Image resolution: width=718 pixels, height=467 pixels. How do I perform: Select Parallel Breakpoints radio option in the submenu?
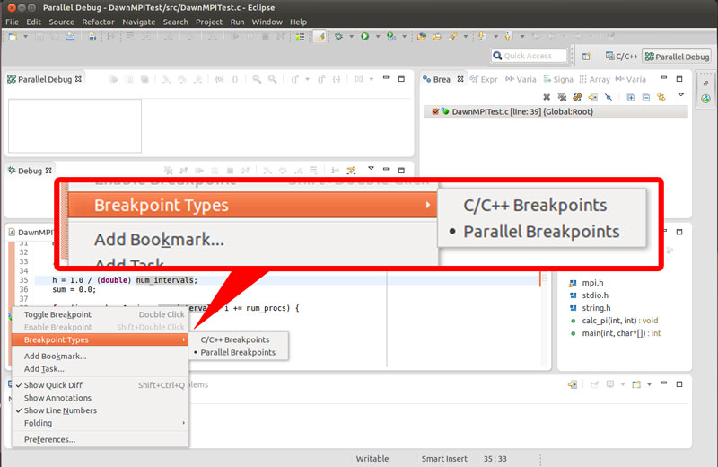tap(238, 352)
